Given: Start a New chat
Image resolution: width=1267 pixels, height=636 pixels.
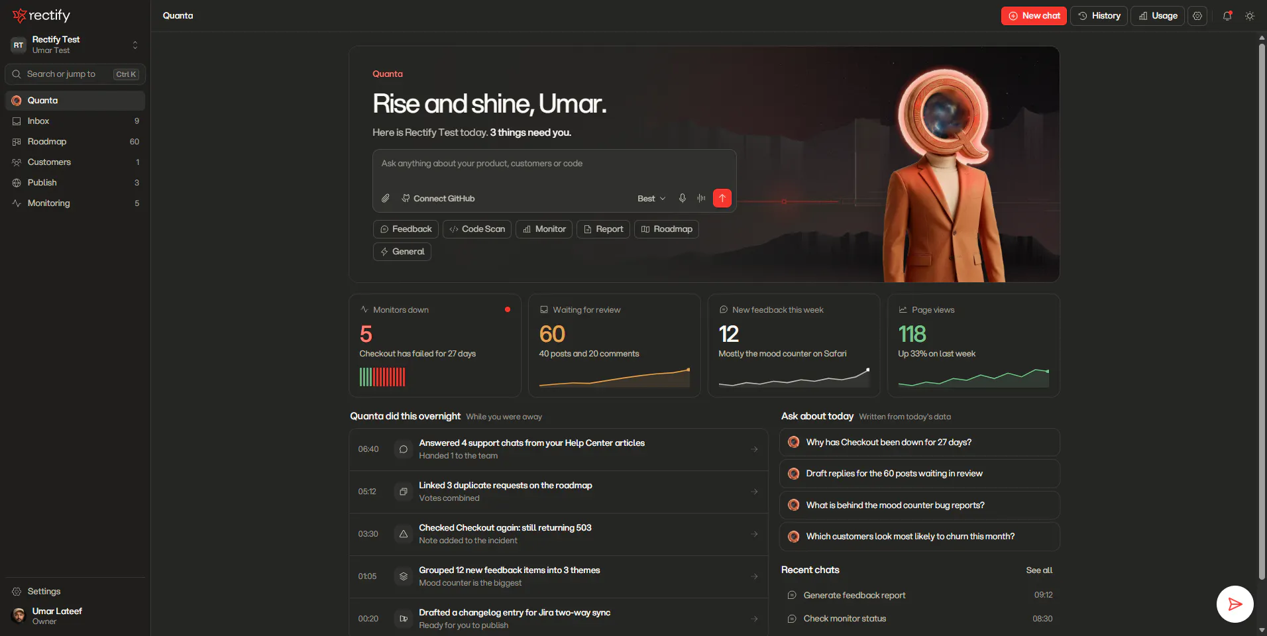Looking at the screenshot, I should point(1034,16).
